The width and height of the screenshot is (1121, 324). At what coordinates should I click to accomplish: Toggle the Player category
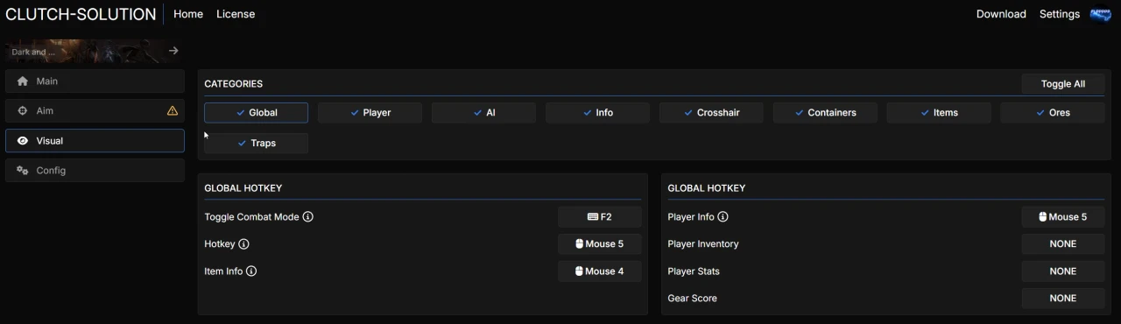click(x=370, y=113)
